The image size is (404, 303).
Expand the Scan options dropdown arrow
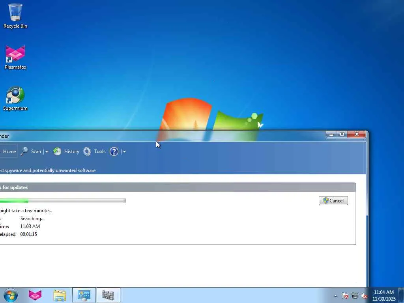[47, 151]
